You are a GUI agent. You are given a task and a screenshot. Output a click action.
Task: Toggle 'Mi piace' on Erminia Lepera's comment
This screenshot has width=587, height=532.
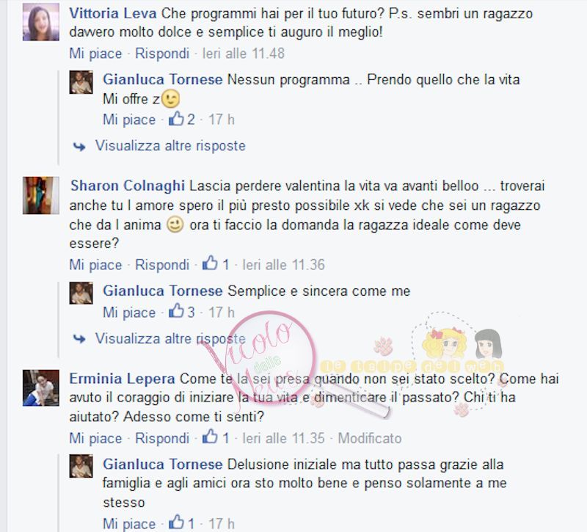coord(95,438)
